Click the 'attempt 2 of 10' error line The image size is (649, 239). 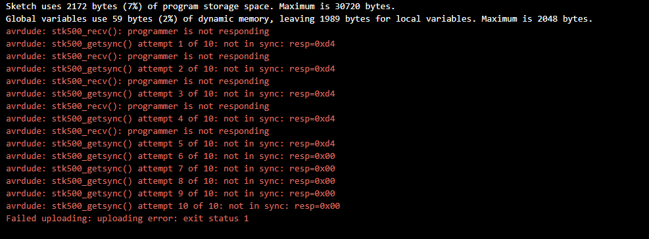pos(170,69)
